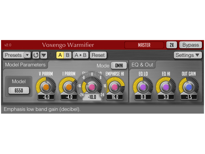Click the EMPHASE HI pink knob
Viewport: 205px width, 154px height.
[x=115, y=87]
